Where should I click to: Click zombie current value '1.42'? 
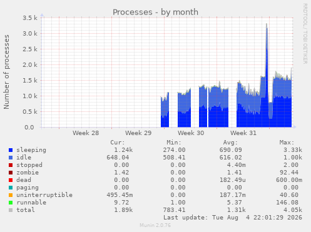tap(121, 173)
